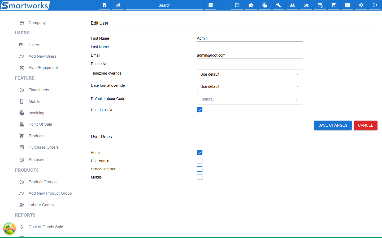Open Labour Codes sidebar item

41,205
